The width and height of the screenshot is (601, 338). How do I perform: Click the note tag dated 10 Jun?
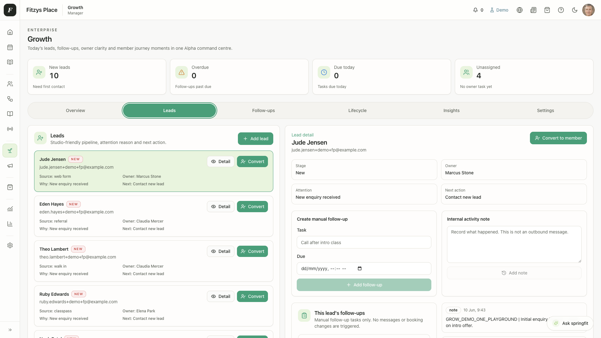tap(453, 310)
